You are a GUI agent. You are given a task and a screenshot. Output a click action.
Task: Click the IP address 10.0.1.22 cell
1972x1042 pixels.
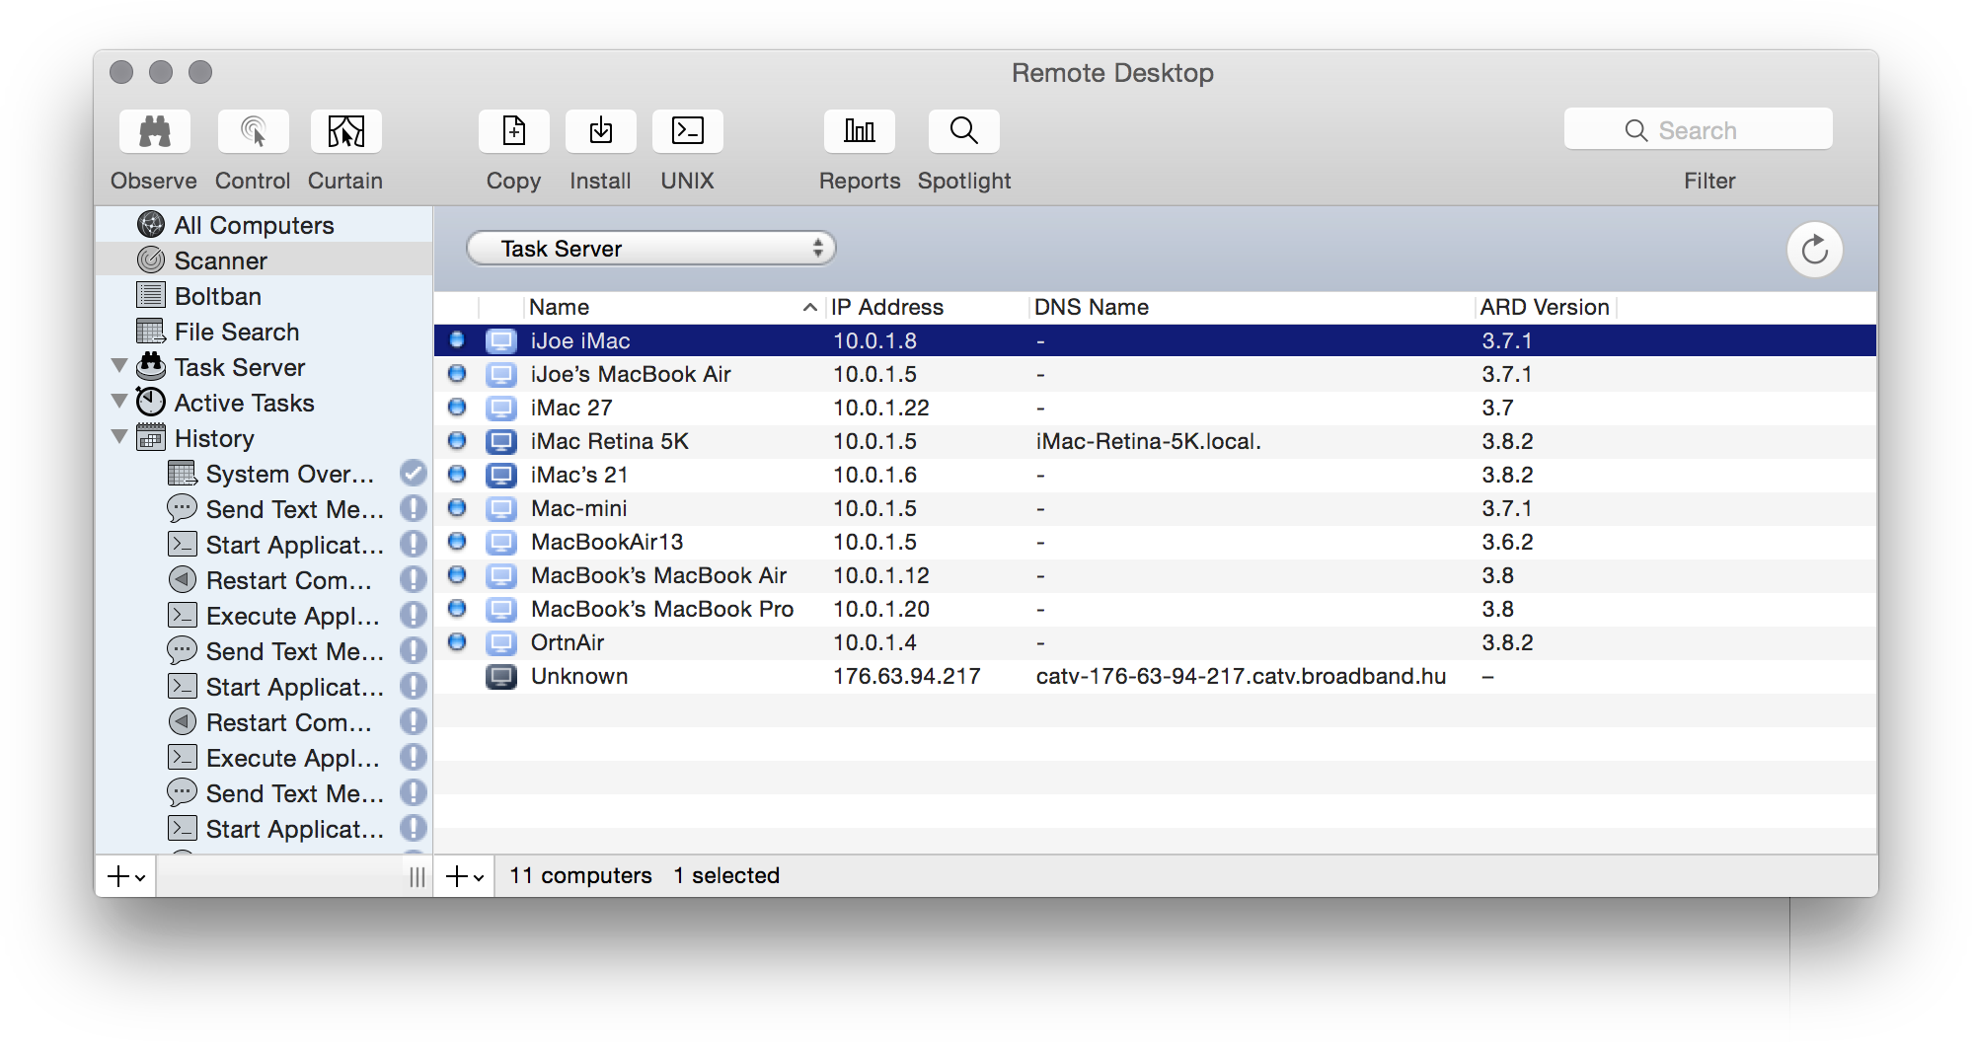coord(881,408)
